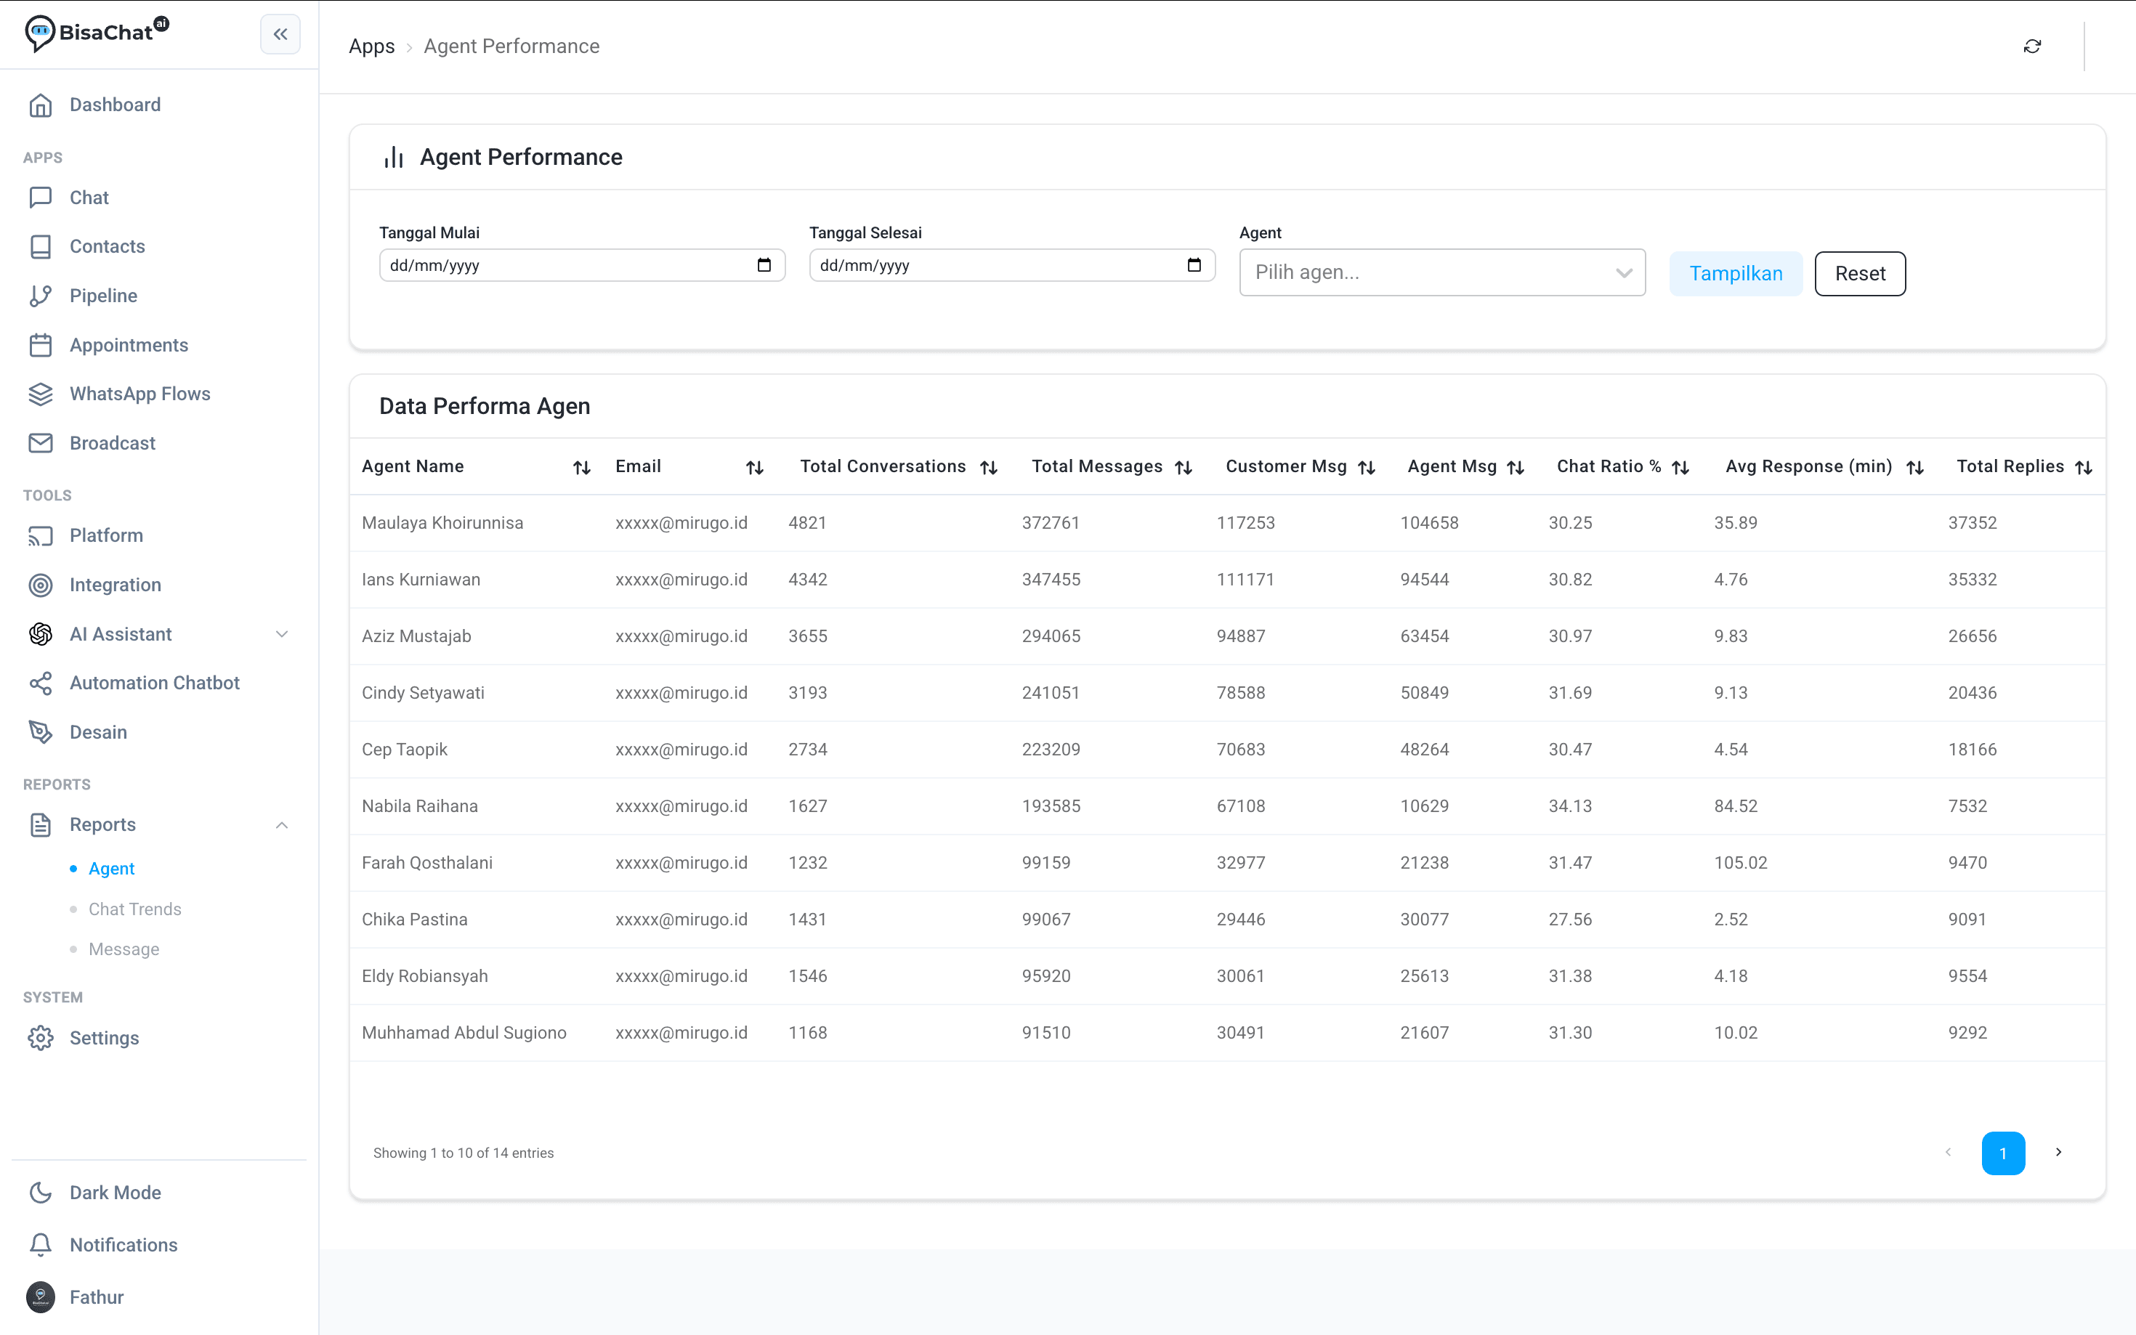
Task: Open the Integration target icon
Action: (41, 585)
